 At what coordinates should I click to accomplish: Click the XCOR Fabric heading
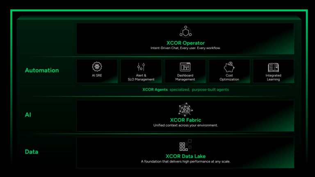pyautogui.click(x=186, y=120)
